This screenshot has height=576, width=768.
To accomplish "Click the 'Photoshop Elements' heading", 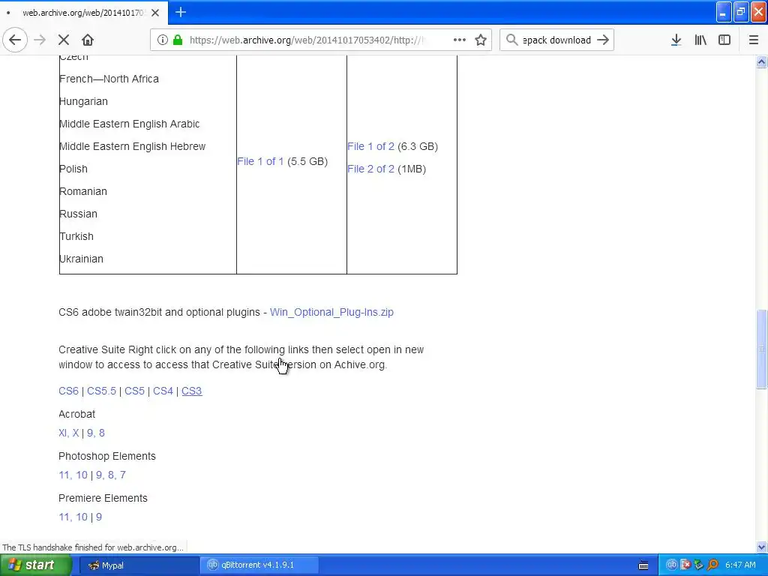I will [x=106, y=456].
